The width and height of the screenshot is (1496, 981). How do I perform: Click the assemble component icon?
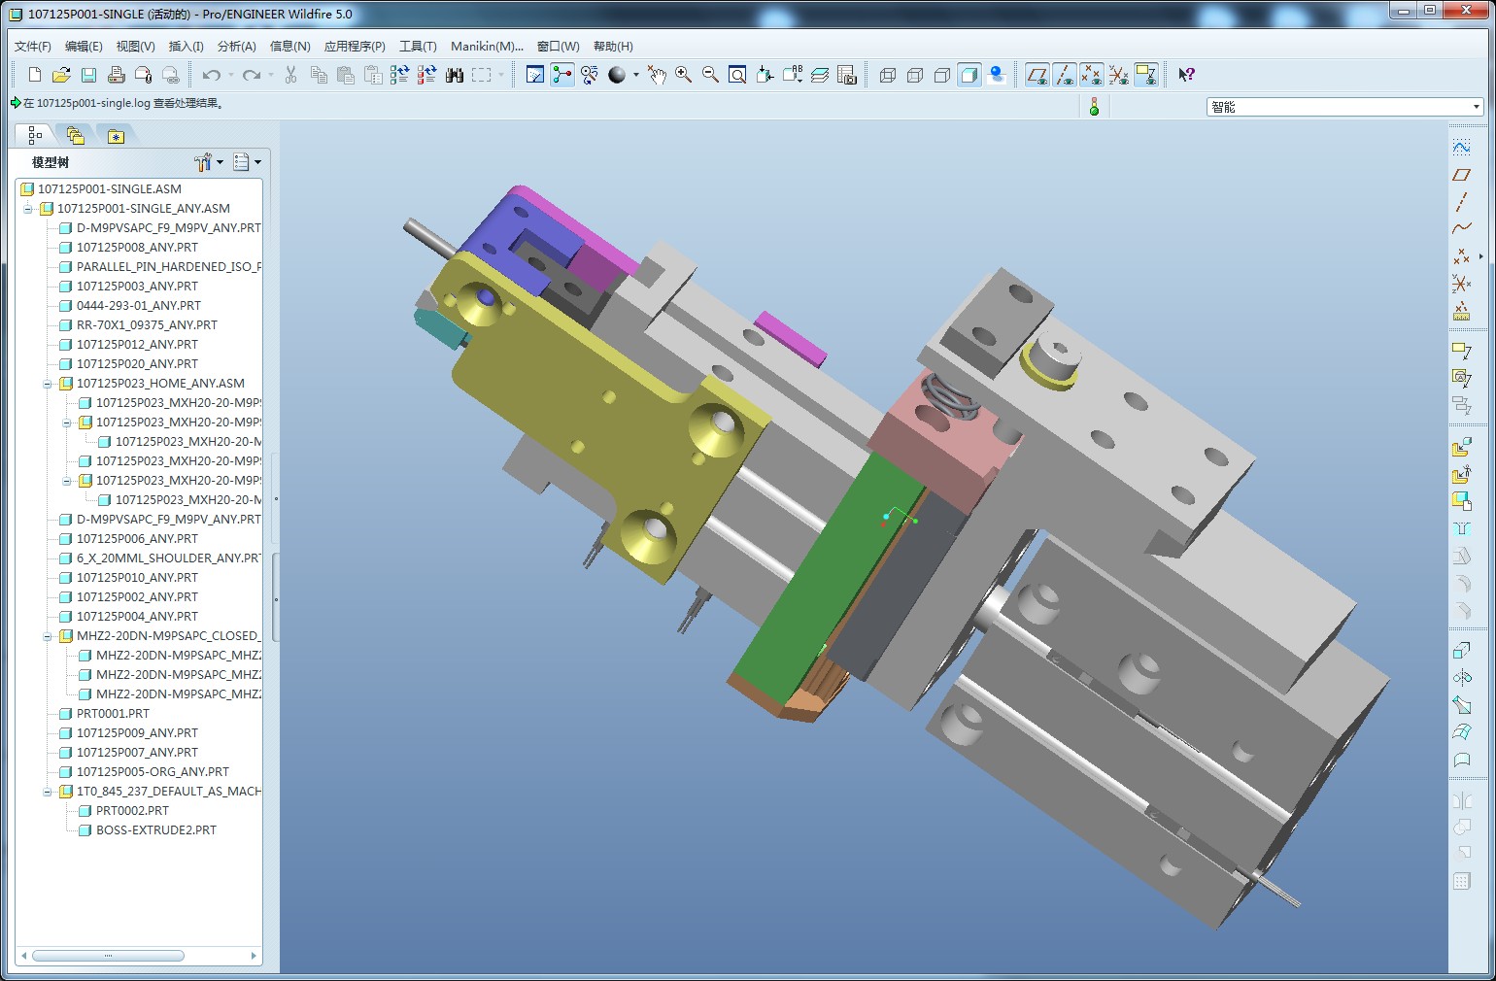pyautogui.click(x=1461, y=448)
